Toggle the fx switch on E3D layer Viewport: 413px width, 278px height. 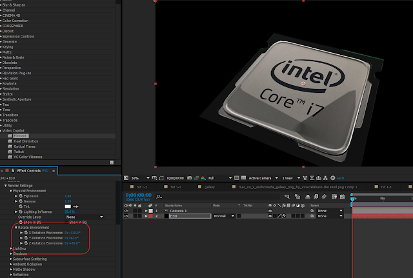click(x=284, y=216)
